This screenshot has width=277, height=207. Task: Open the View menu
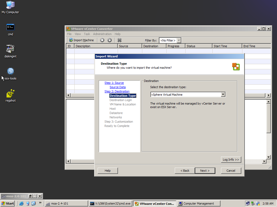click(x=78, y=34)
